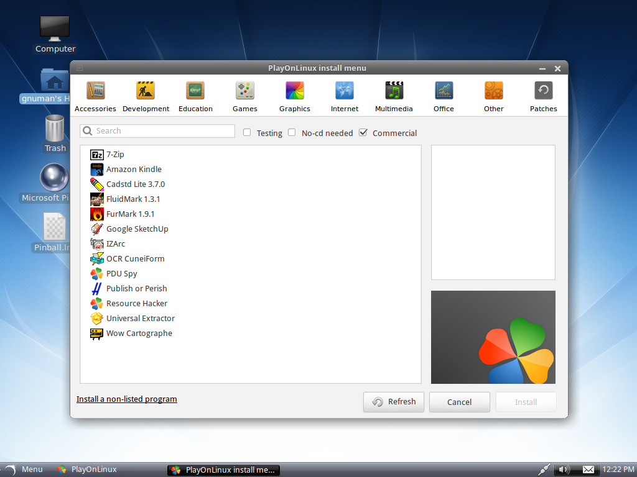637x477 pixels.
Task: Open the Graphics category icon
Action: pyautogui.click(x=295, y=91)
